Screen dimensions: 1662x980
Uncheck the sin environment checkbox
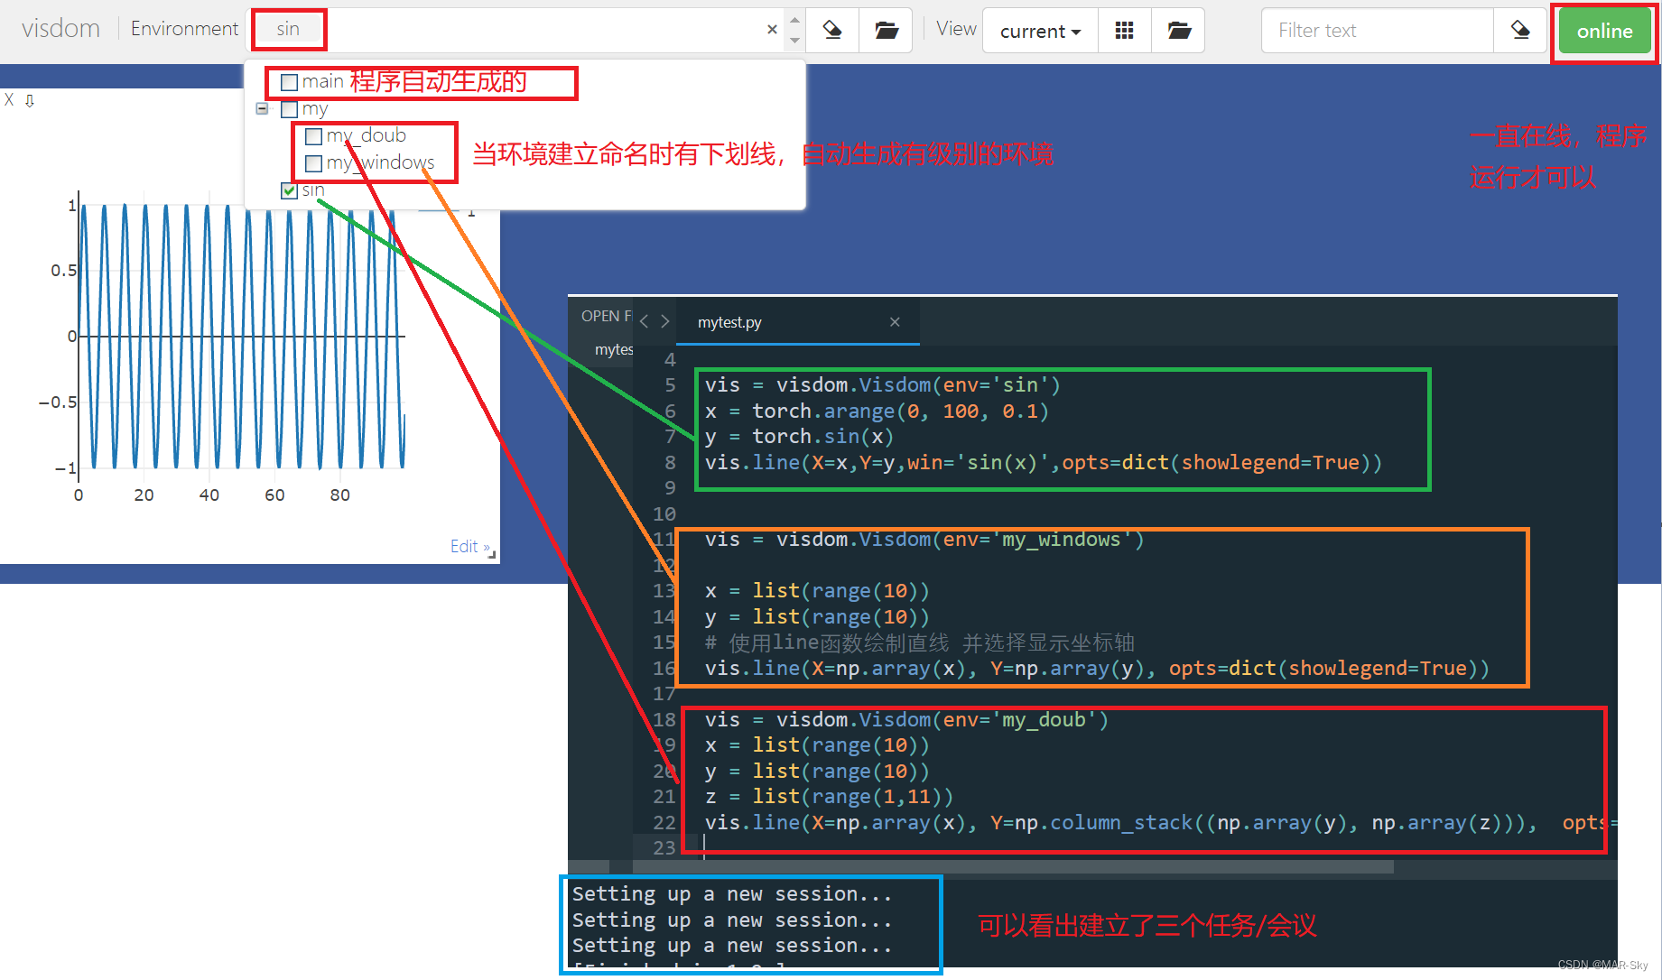coord(289,190)
